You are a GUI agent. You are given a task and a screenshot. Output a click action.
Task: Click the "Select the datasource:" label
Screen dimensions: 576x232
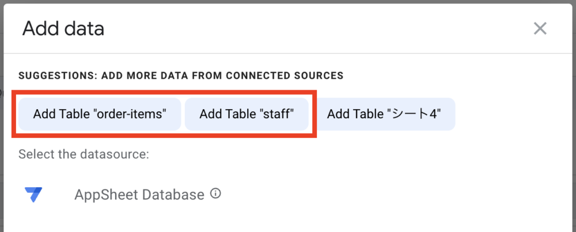(84, 154)
